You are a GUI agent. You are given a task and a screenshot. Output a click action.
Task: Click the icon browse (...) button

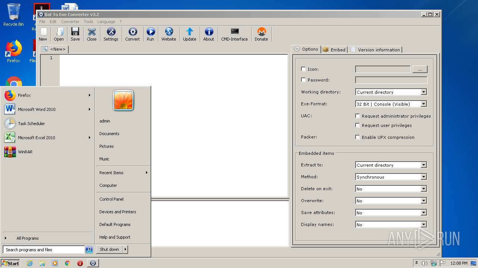pyautogui.click(x=420, y=69)
